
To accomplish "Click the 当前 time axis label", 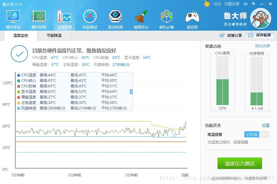I will tap(185, 175).
